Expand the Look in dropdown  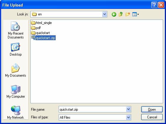click(x=105, y=14)
